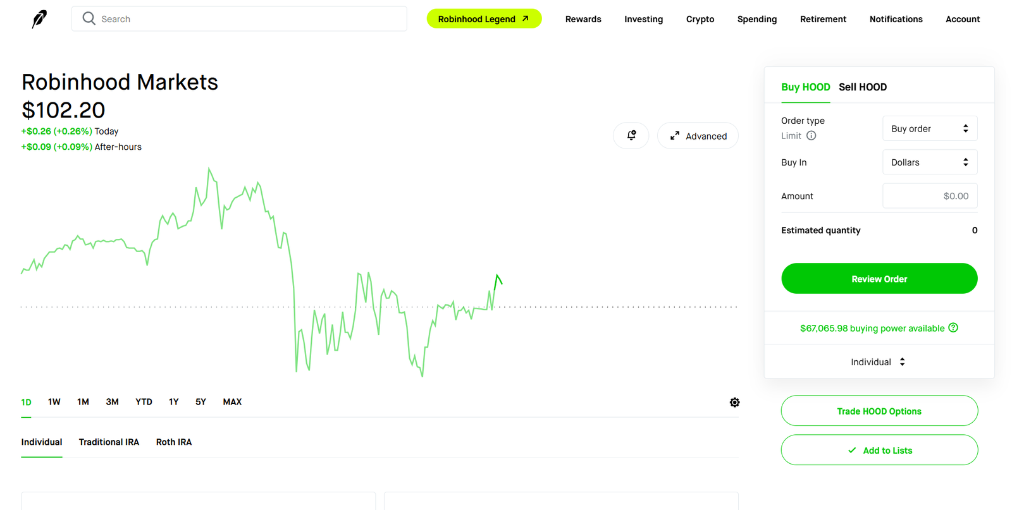Select the MAX chart range
The image size is (1012, 510).
coord(232,402)
